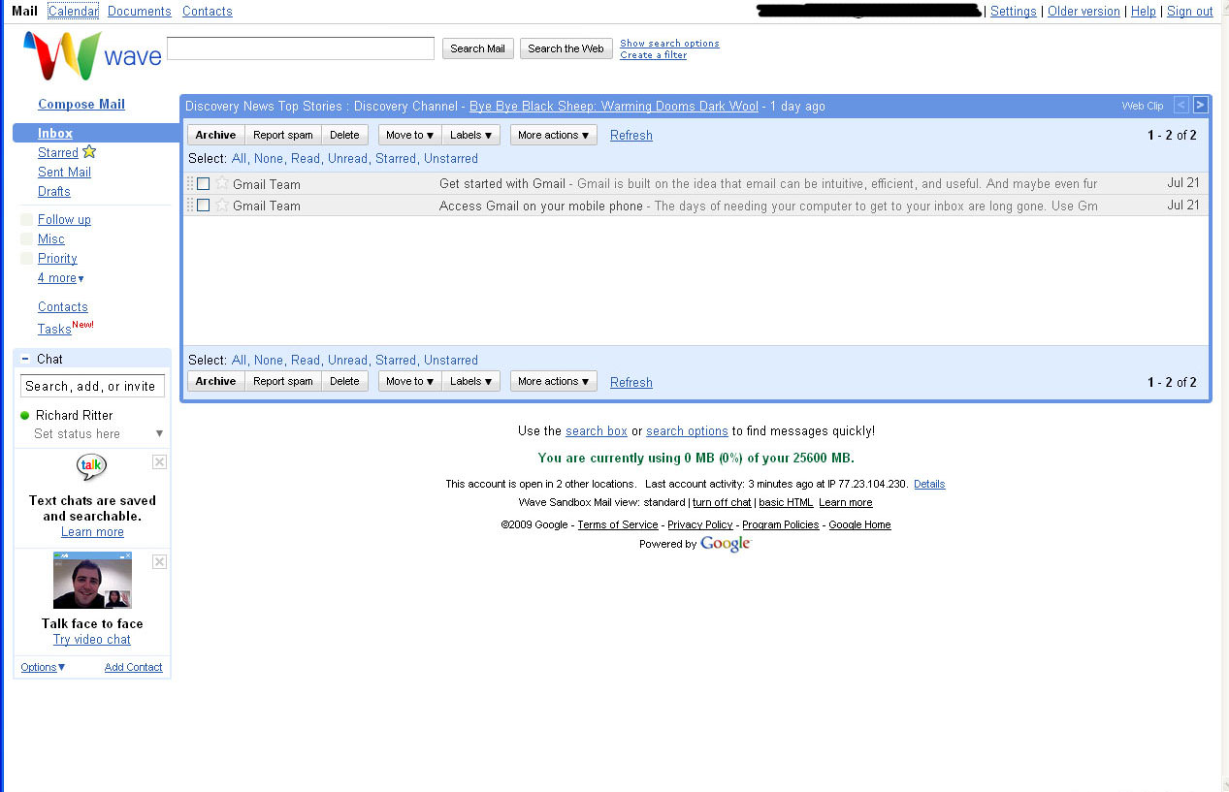Image resolution: width=1229 pixels, height=792 pixels.
Task: Click the green status dot by Richard Ritter
Action: [x=25, y=415]
